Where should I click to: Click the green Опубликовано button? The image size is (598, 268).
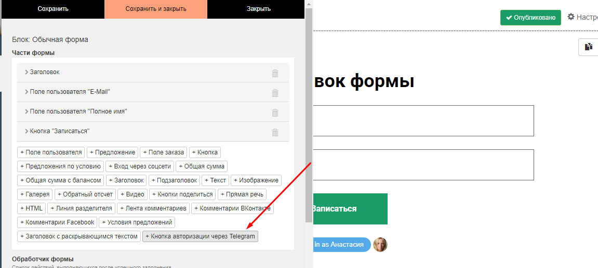click(x=530, y=18)
